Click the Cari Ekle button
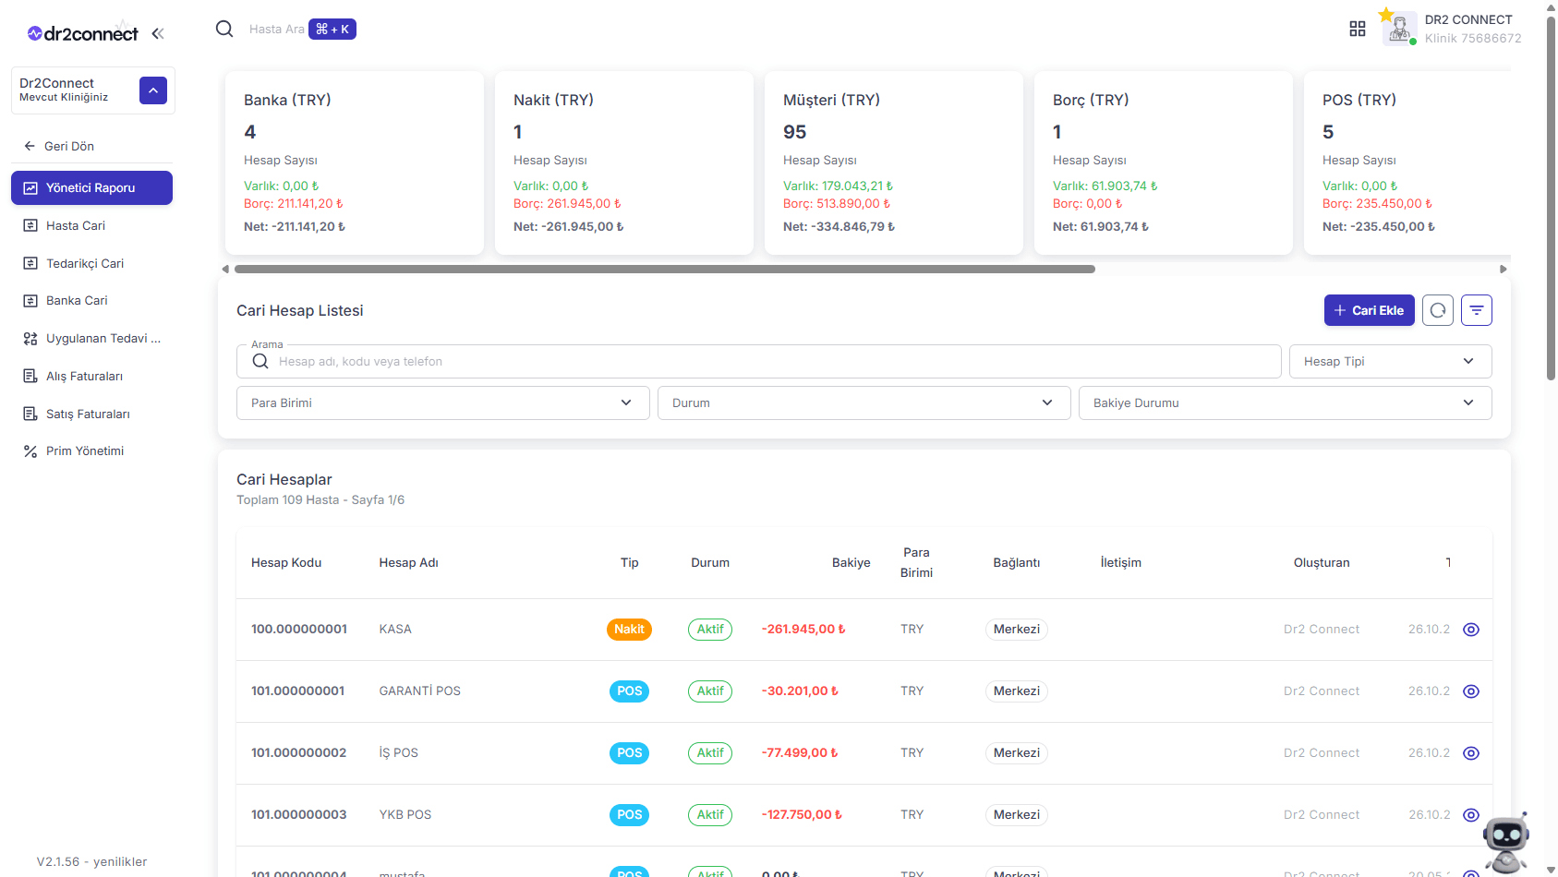 pyautogui.click(x=1370, y=310)
